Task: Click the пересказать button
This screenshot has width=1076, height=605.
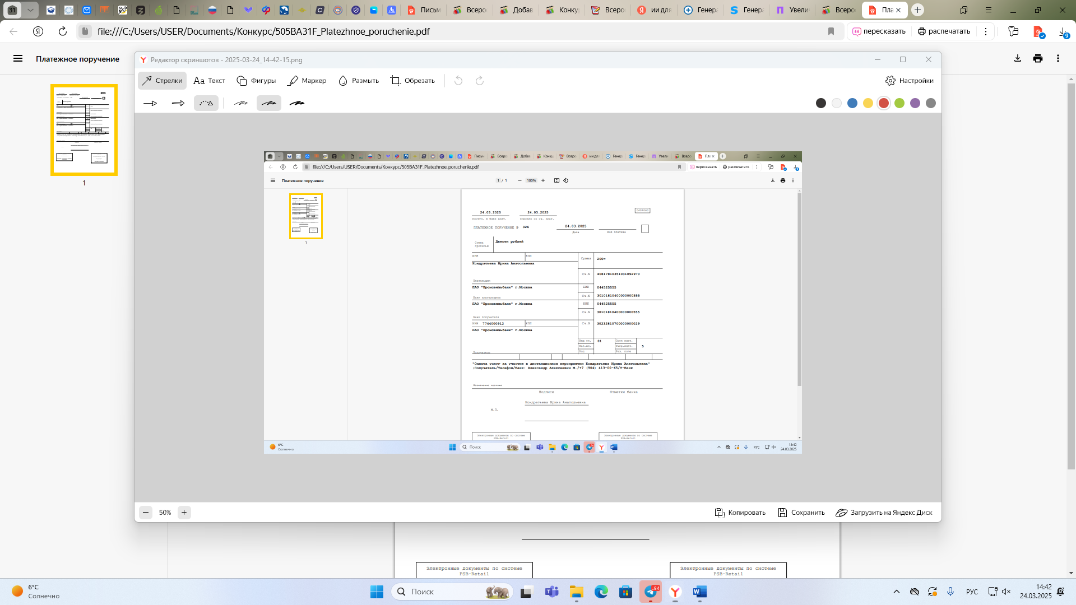Action: pos(879,31)
